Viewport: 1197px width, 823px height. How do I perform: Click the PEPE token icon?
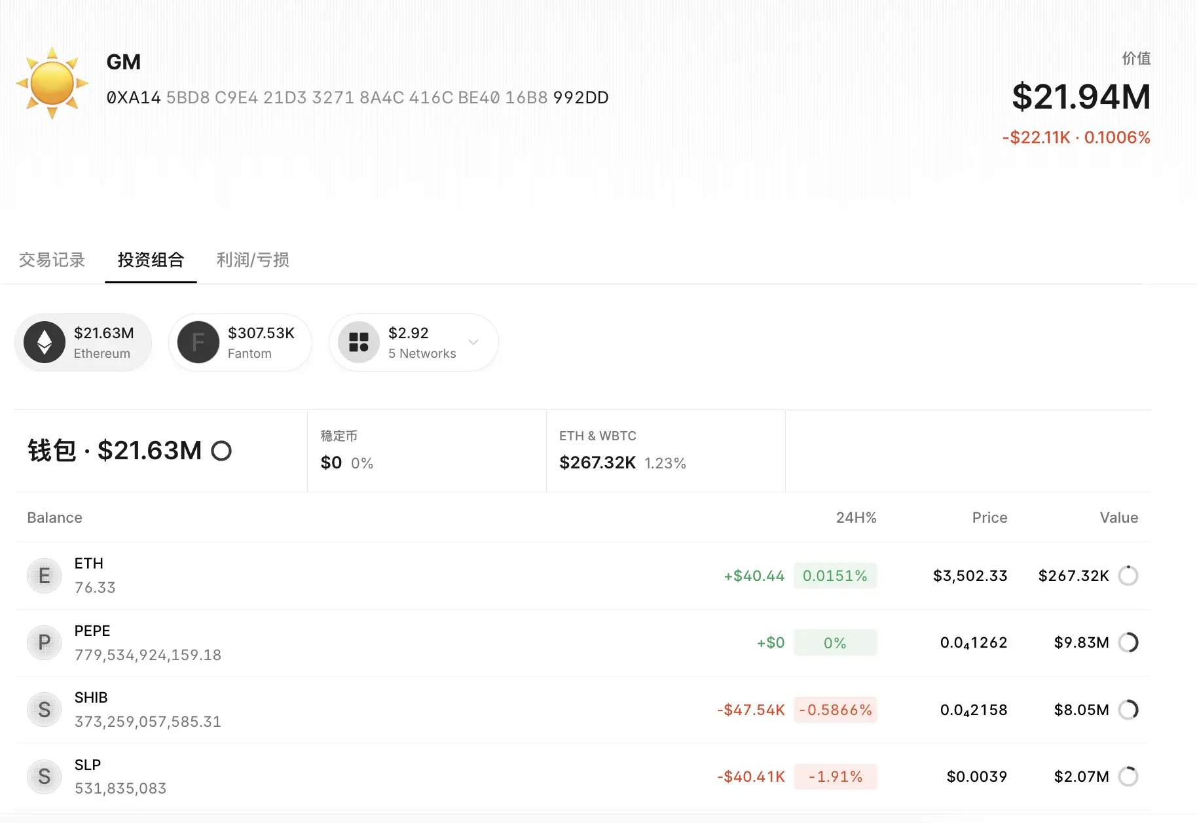coord(44,642)
